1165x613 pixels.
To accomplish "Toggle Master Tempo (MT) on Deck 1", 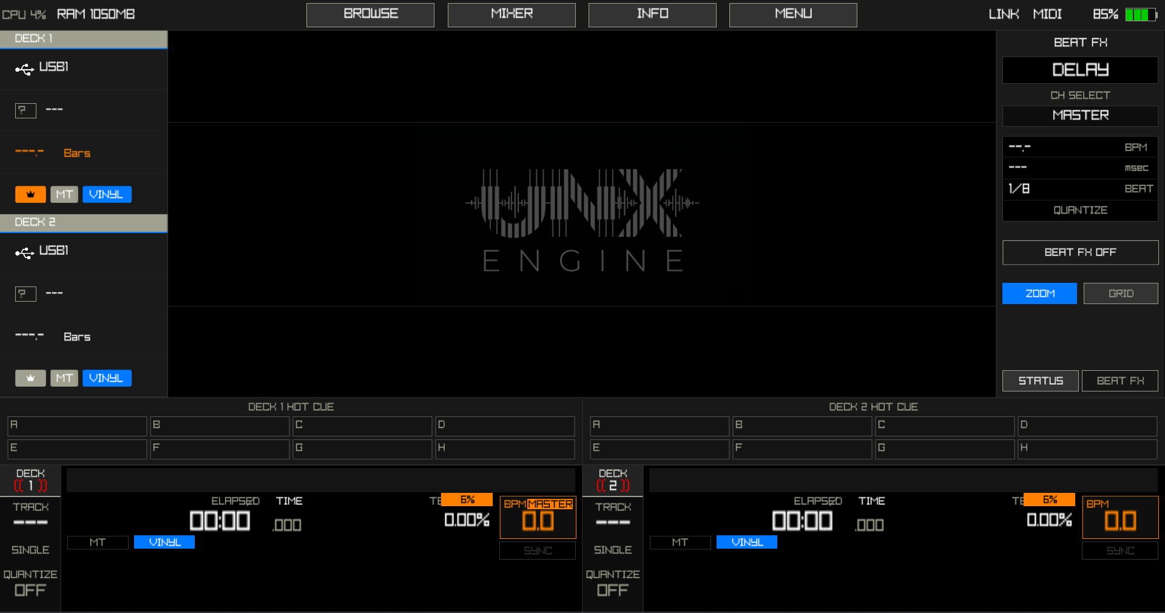I will (64, 194).
